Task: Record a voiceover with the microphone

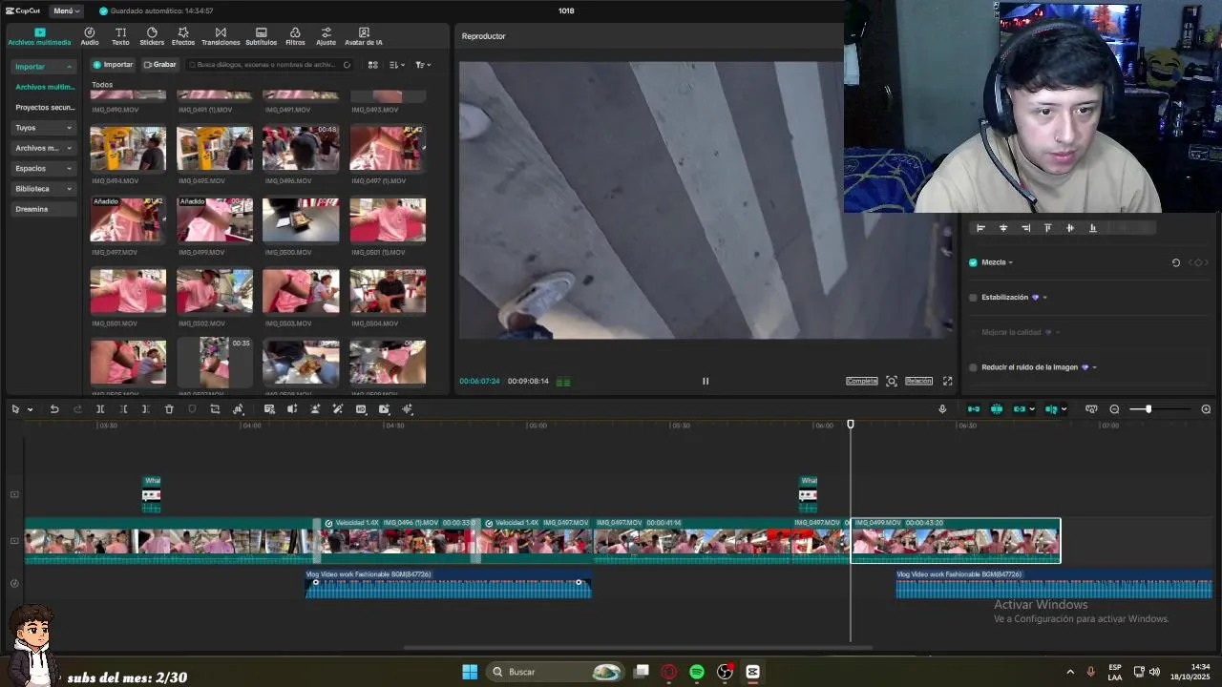Action: click(942, 409)
